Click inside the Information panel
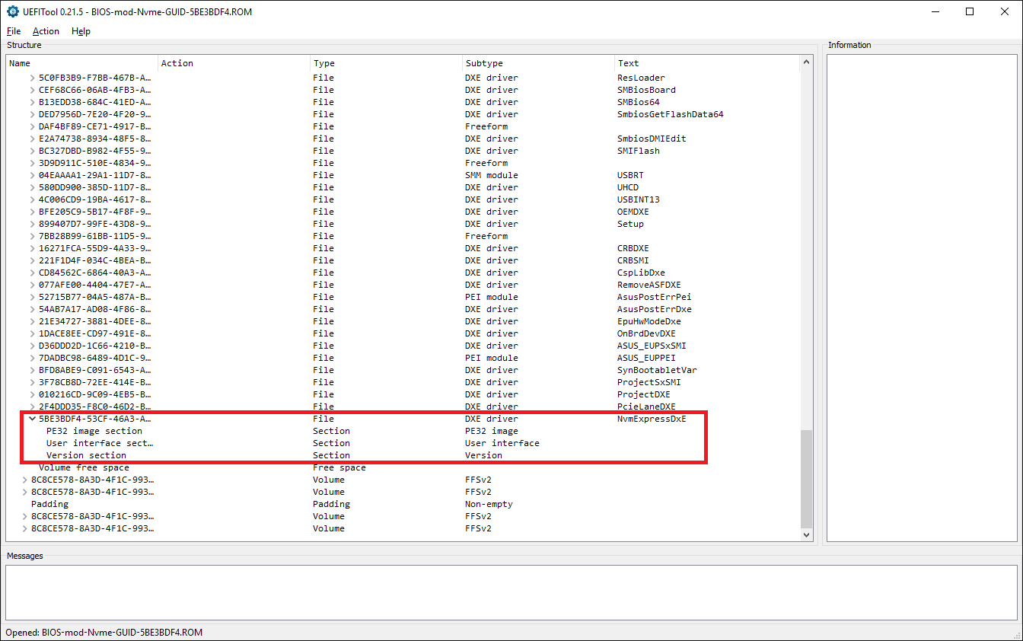Viewport: 1023px width, 641px height. pos(922,298)
